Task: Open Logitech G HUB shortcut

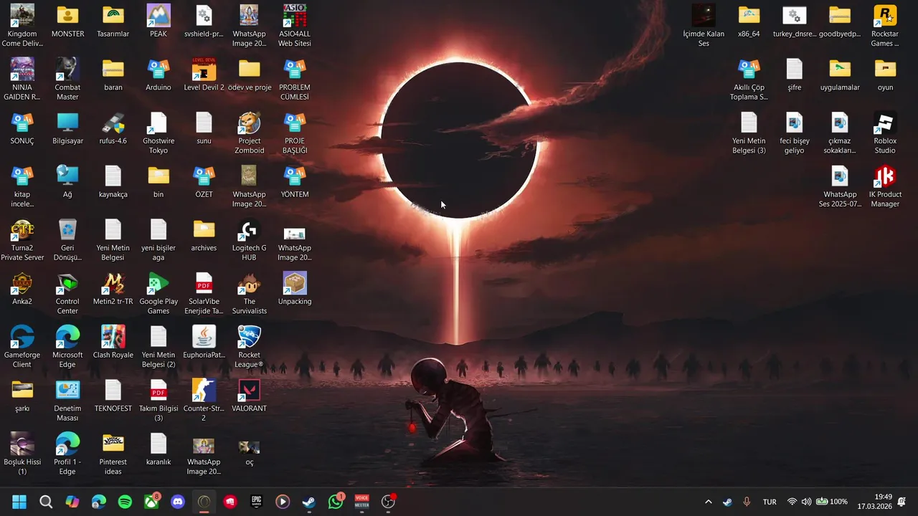Action: point(250,240)
